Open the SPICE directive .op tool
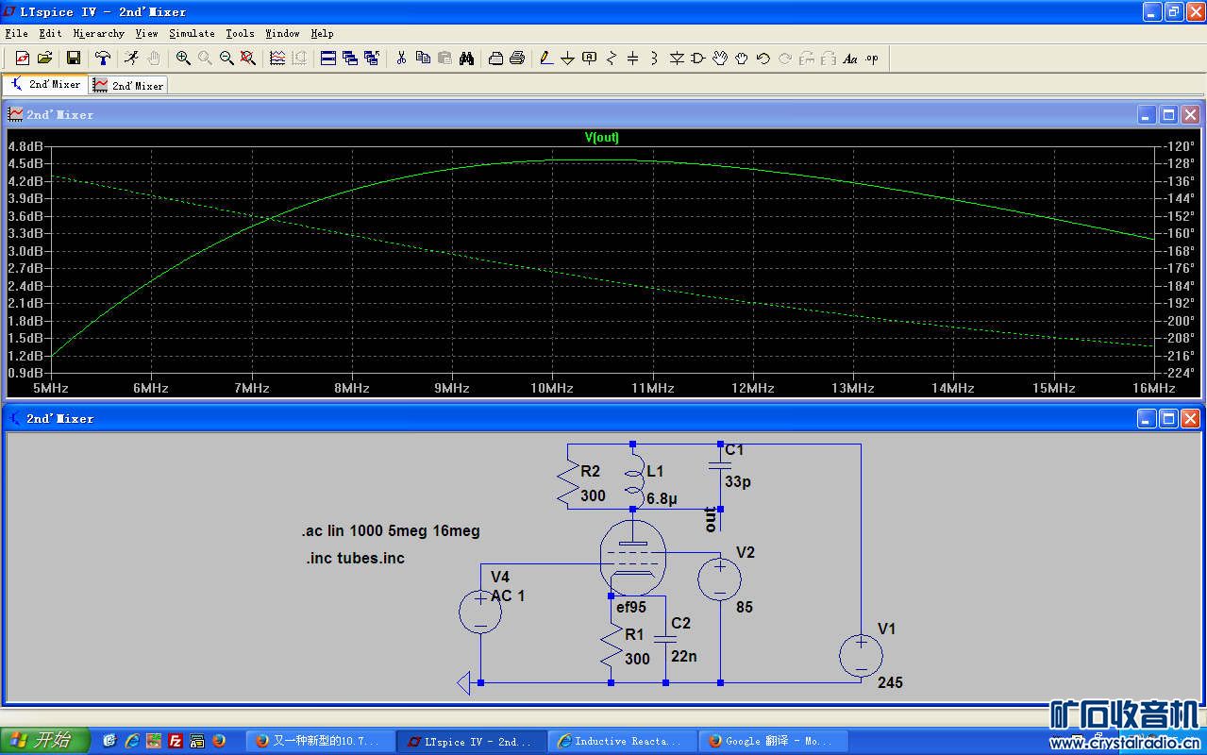 pyautogui.click(x=871, y=59)
